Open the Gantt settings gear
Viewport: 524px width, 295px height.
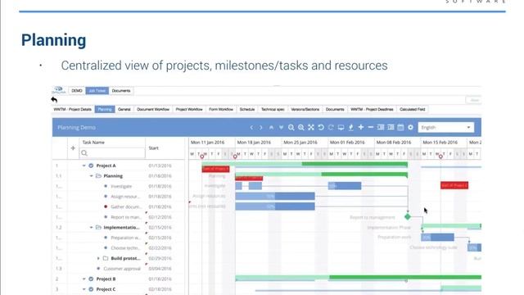pos(410,128)
